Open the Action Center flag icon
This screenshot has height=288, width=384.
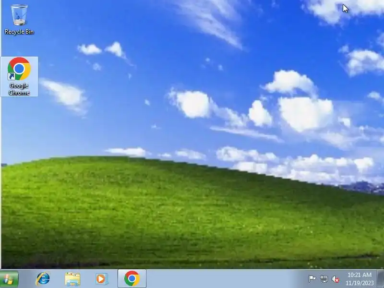coord(312,279)
